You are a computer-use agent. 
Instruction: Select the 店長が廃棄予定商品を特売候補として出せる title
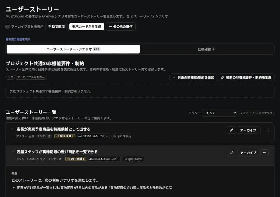[53, 129]
